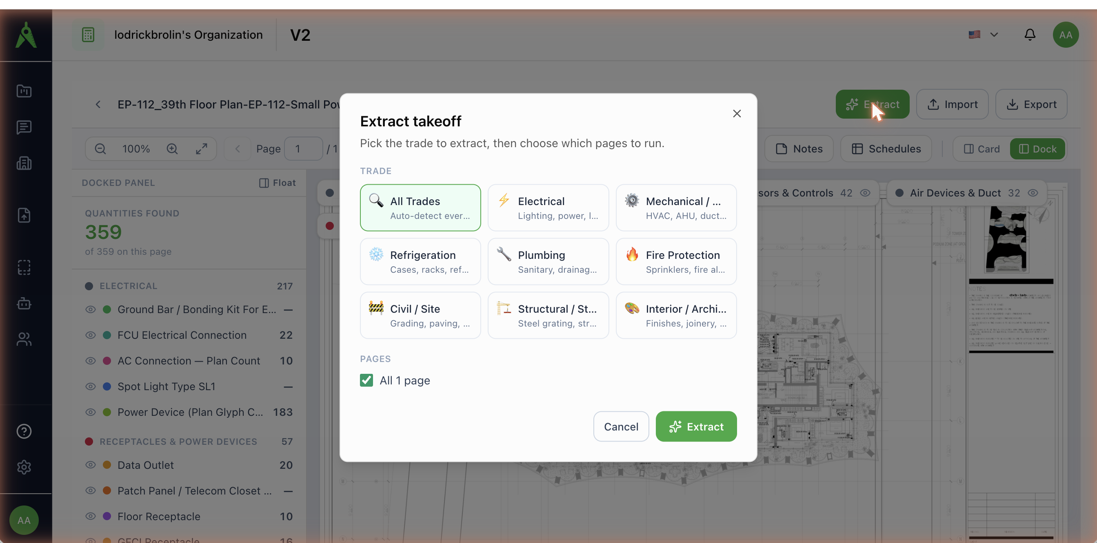Click the back arrow beside the file name
The height and width of the screenshot is (543, 1097).
pos(98,104)
